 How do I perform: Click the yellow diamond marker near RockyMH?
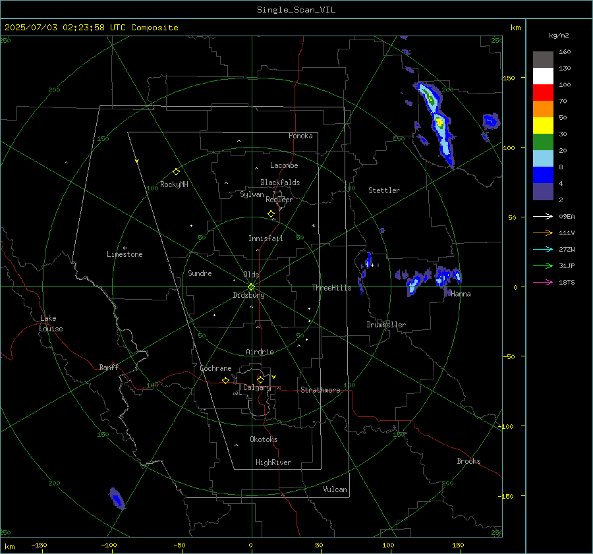pyautogui.click(x=176, y=172)
